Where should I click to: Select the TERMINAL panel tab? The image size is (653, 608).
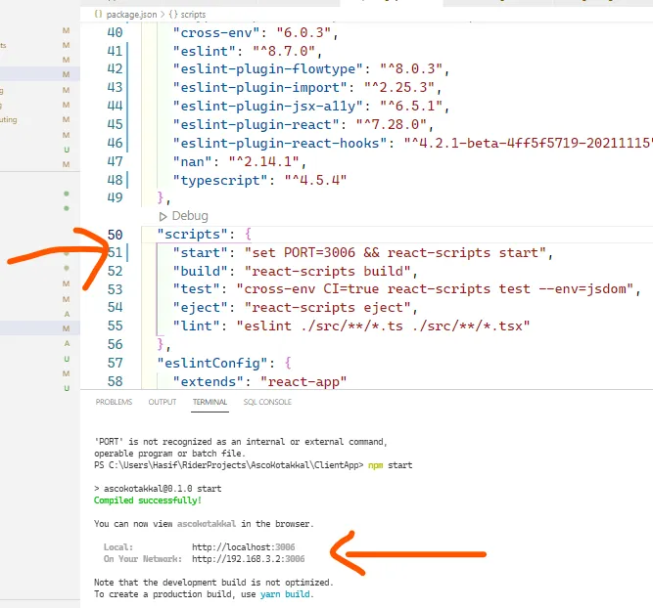coord(210,402)
